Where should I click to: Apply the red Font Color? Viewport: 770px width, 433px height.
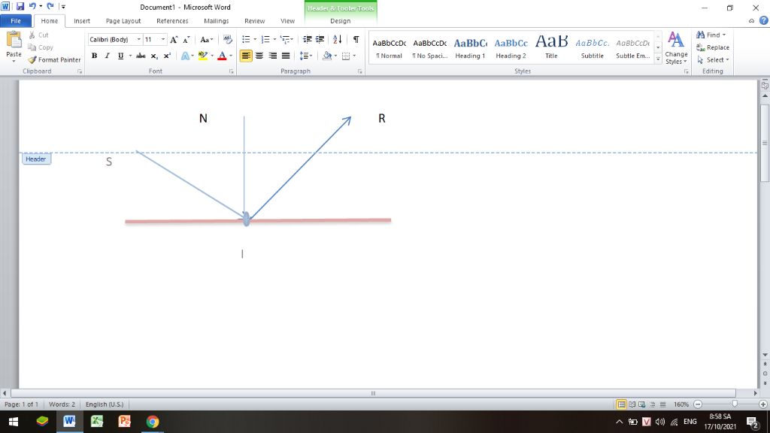(x=222, y=56)
